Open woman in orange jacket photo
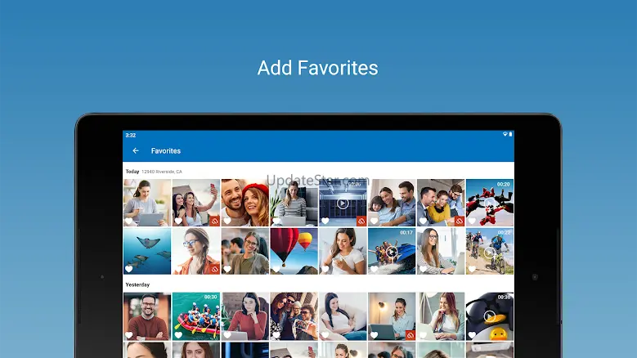 (x=196, y=251)
